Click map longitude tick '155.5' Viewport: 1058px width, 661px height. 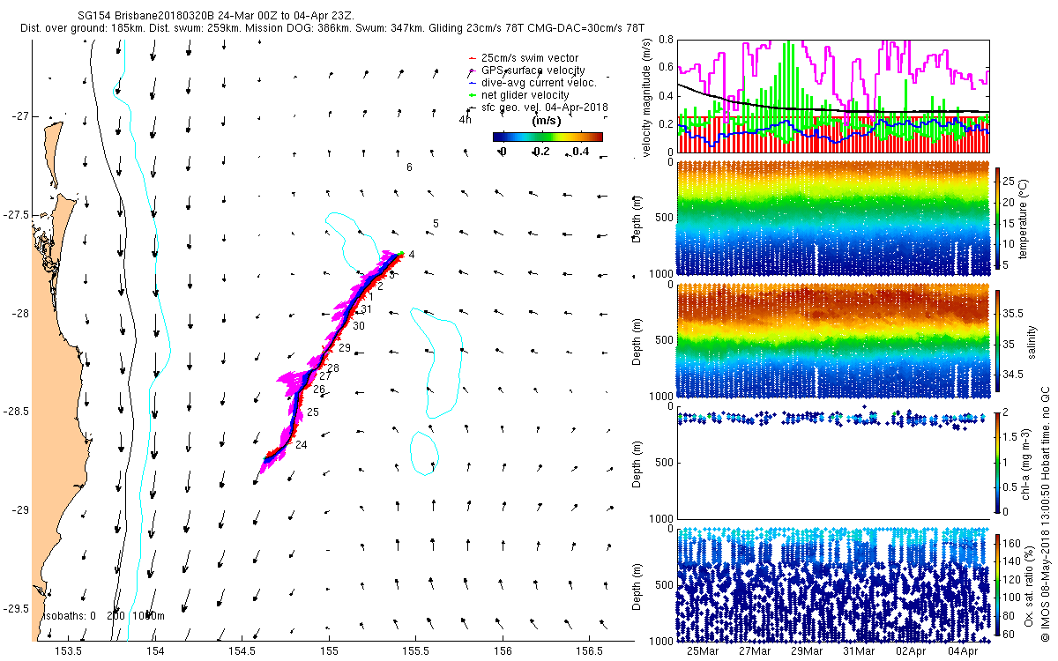coord(416,650)
